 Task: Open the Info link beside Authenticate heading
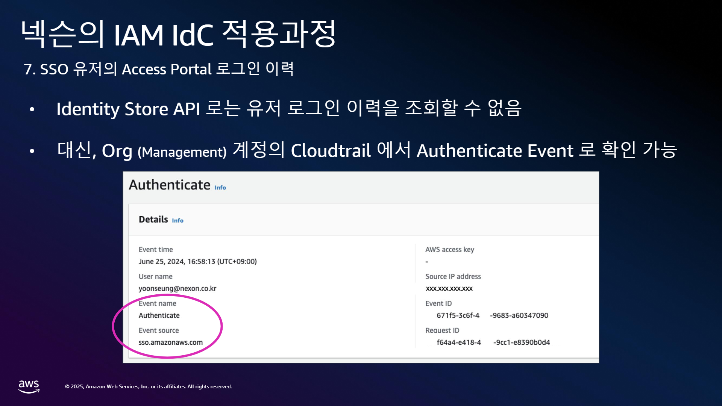(220, 188)
